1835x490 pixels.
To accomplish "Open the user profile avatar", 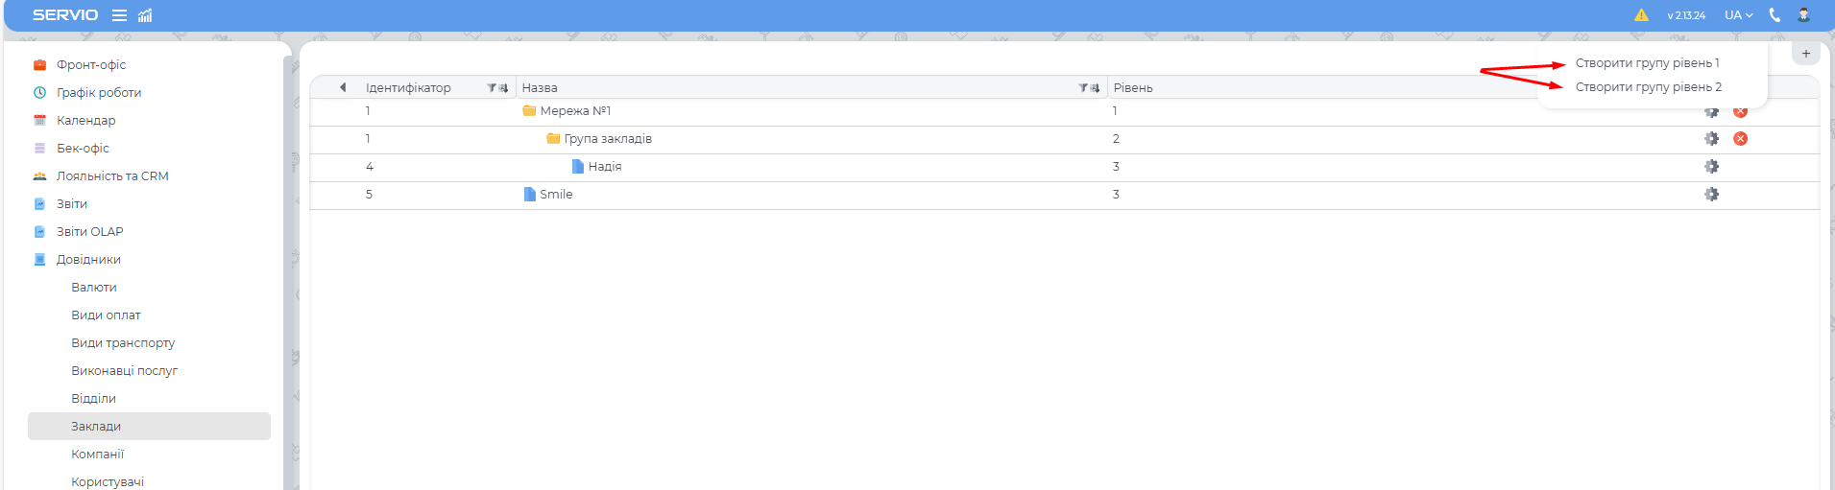I will pyautogui.click(x=1803, y=15).
